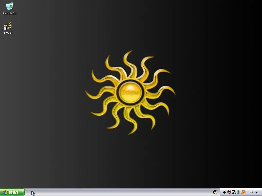The height and width of the screenshot is (196, 262).
Task: Click the help question-mark icon on taskbar
Action: pos(215,192)
